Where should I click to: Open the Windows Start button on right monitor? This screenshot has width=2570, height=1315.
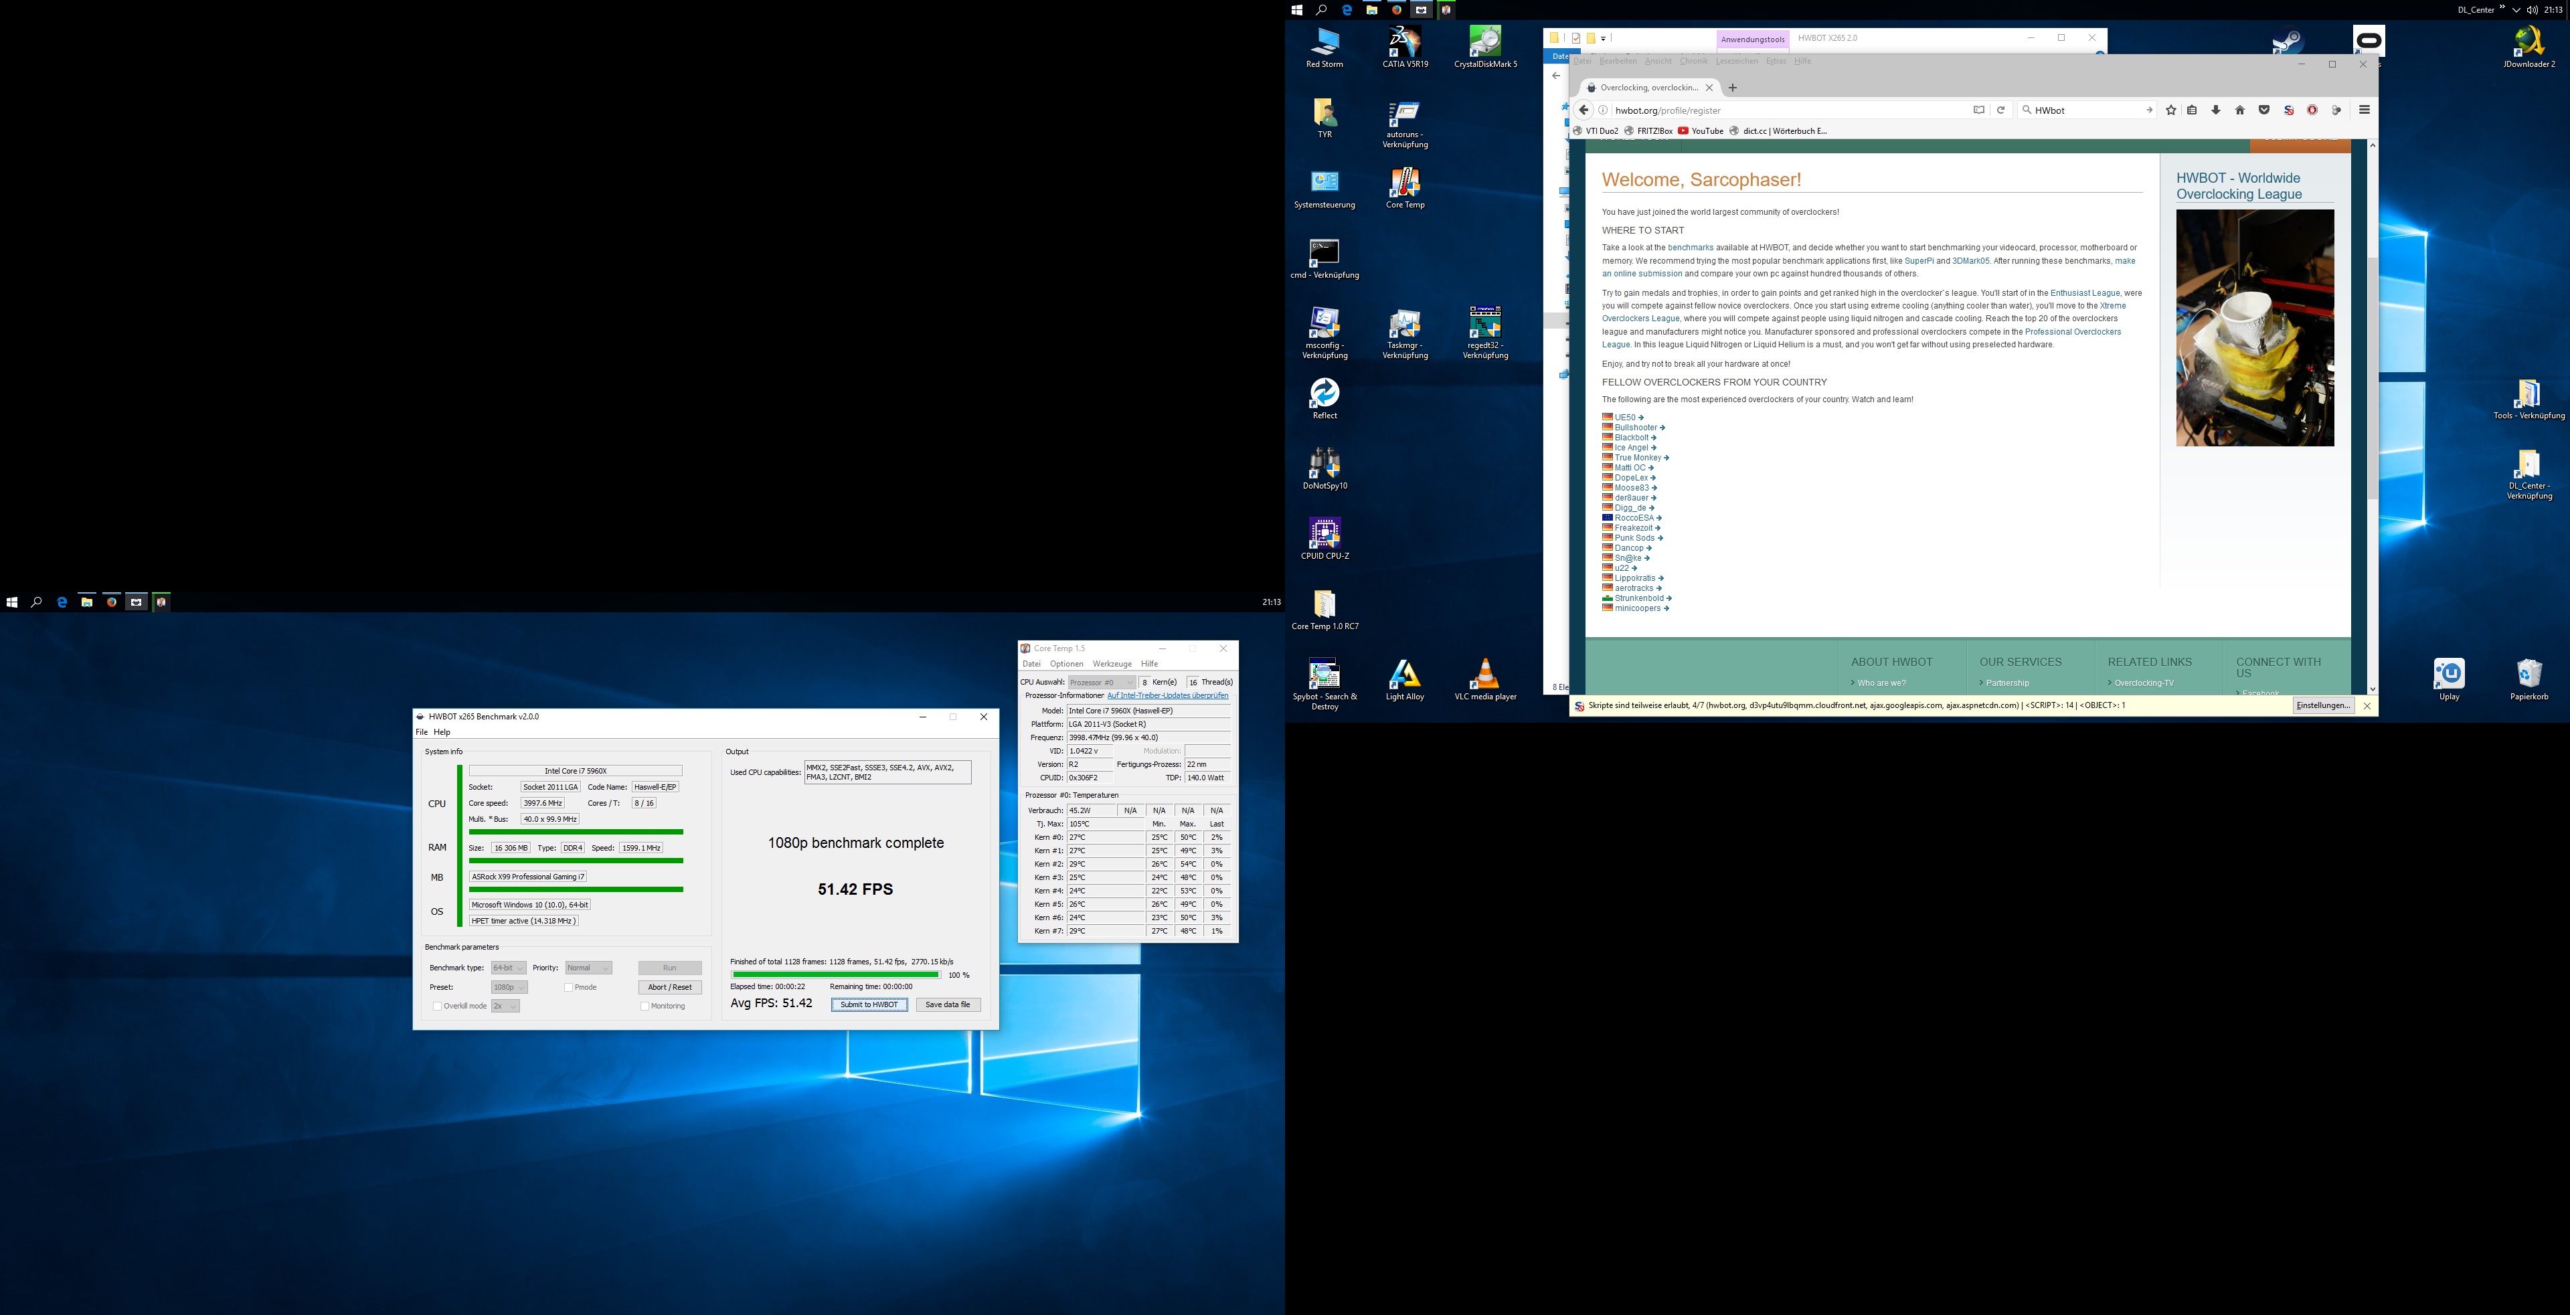1297,10
